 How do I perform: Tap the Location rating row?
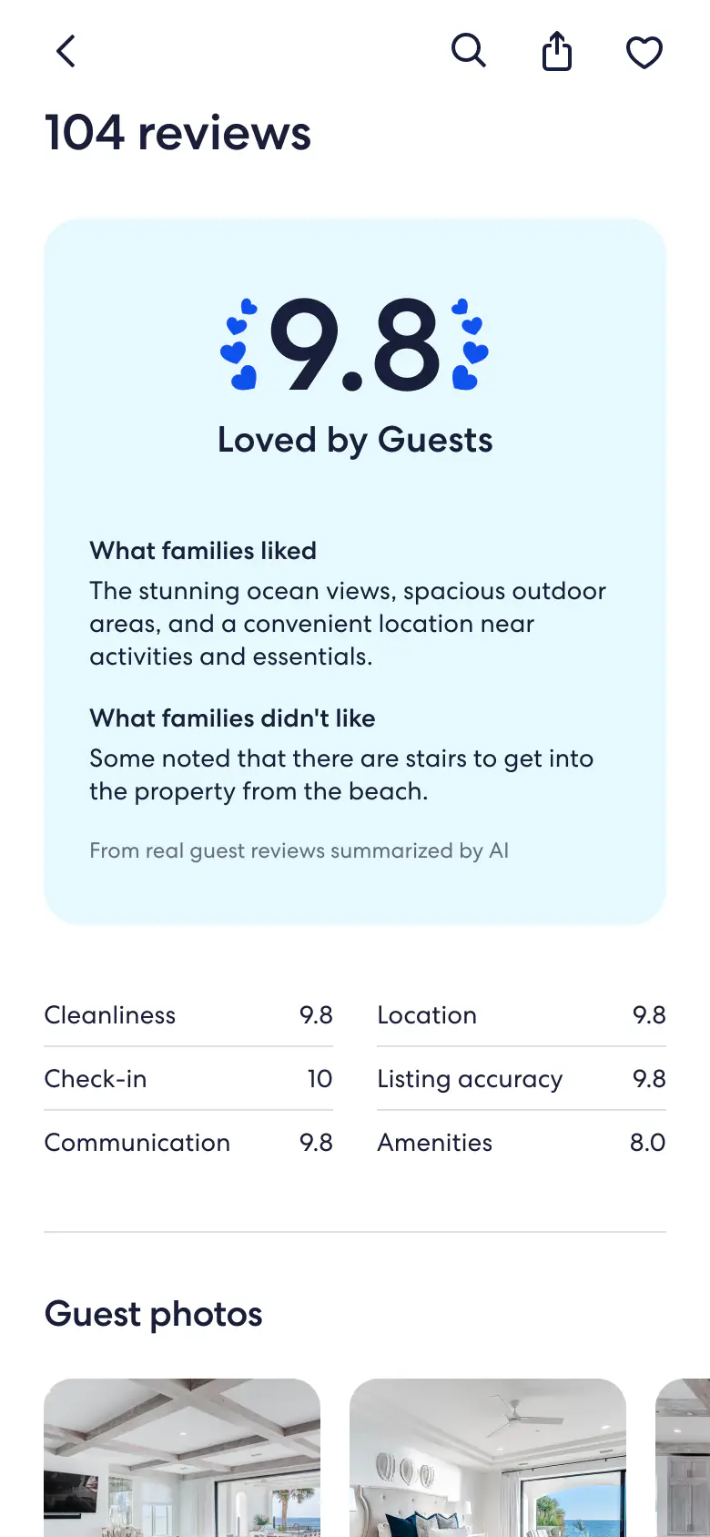coord(522,1015)
